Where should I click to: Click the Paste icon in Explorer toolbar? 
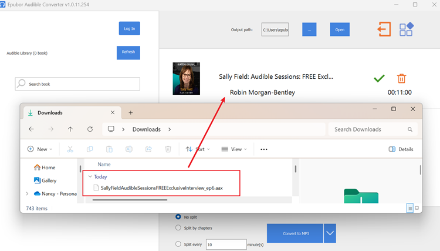109,149
